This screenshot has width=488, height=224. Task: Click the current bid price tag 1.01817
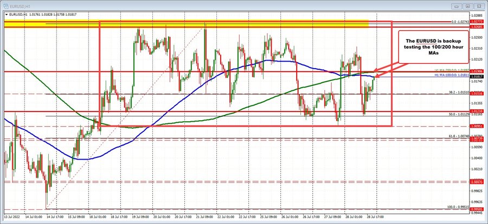[x=476, y=76]
